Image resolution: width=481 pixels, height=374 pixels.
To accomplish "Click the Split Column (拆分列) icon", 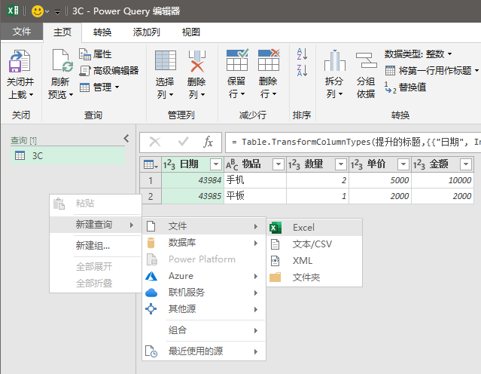I will (335, 60).
